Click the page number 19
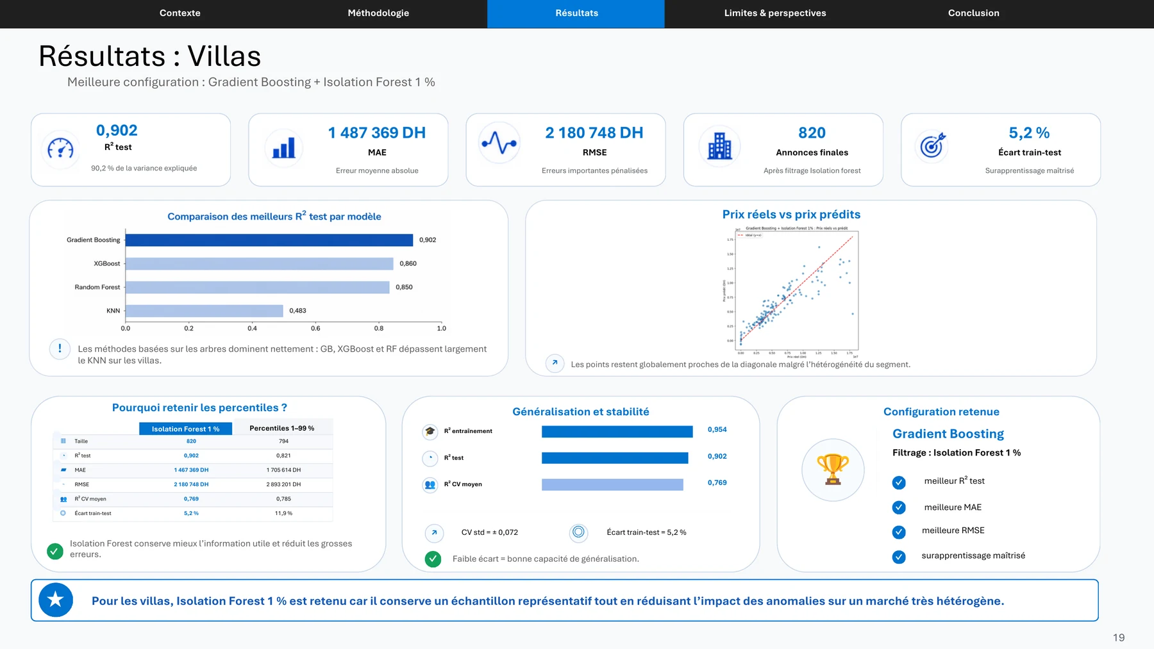The image size is (1154, 649). click(x=1119, y=637)
